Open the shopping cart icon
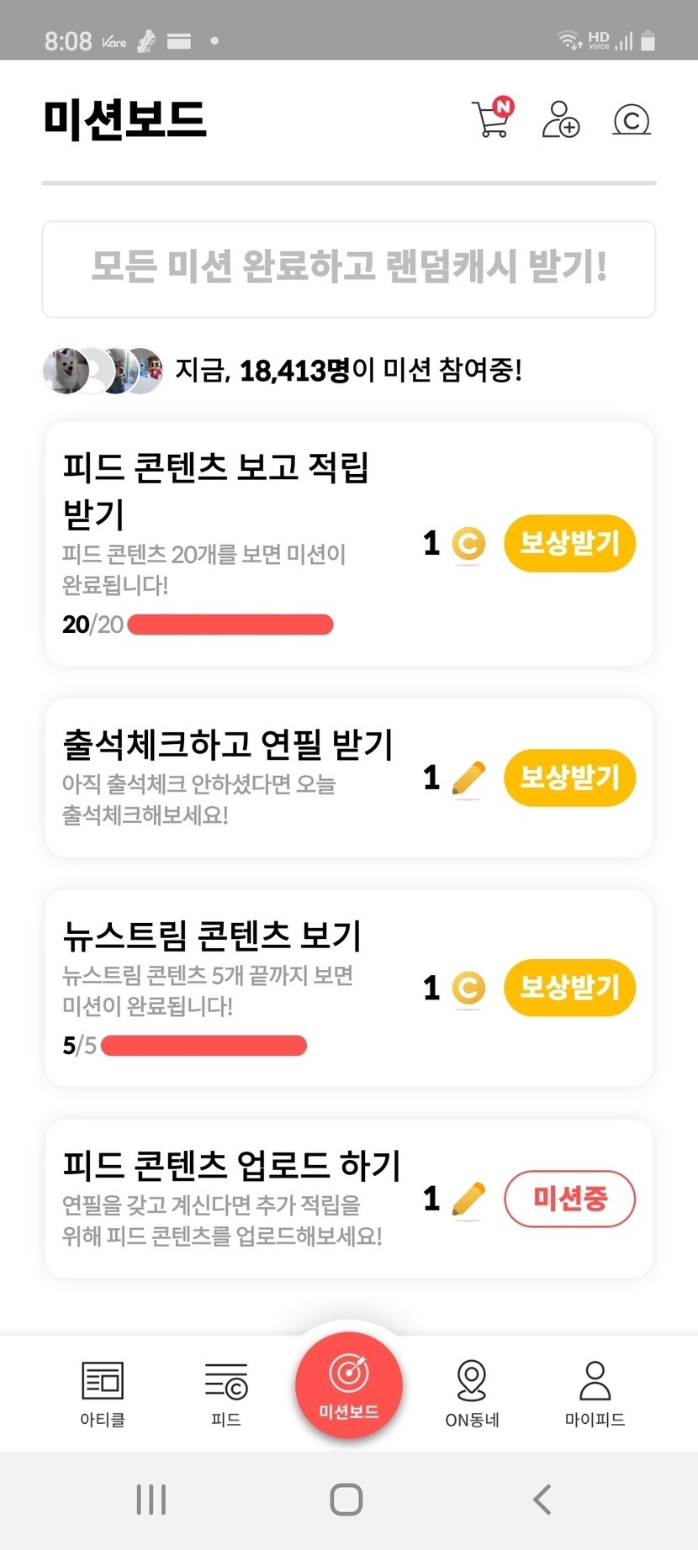Screen dimensions: 698x1550 [492, 119]
